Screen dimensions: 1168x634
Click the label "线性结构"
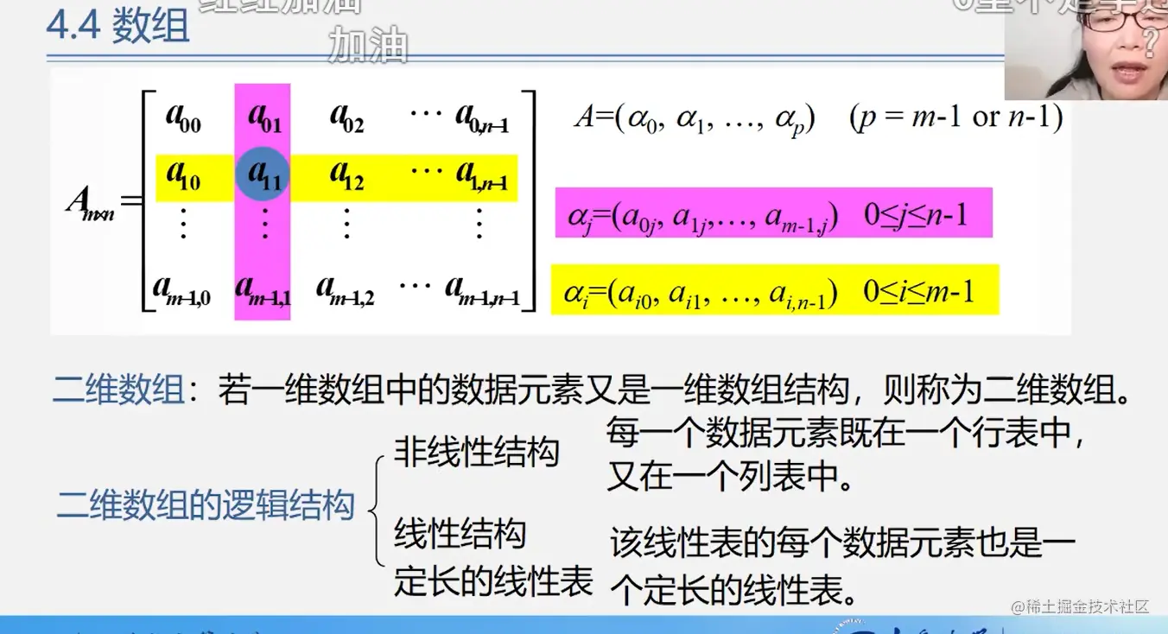point(460,533)
